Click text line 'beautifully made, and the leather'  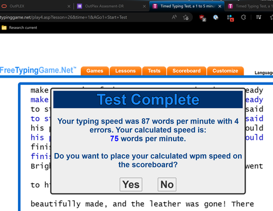[106, 204]
